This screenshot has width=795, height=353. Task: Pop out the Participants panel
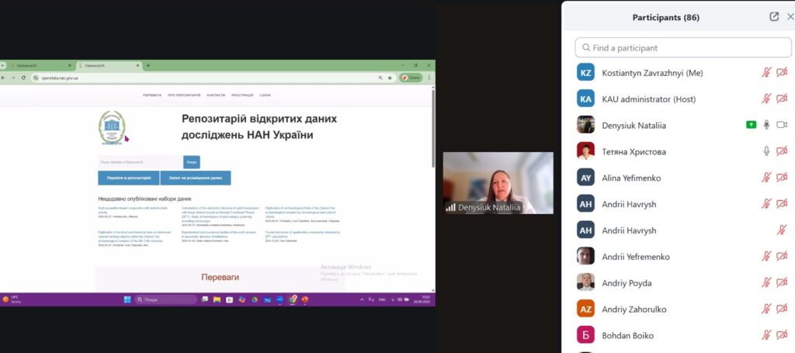(x=774, y=16)
